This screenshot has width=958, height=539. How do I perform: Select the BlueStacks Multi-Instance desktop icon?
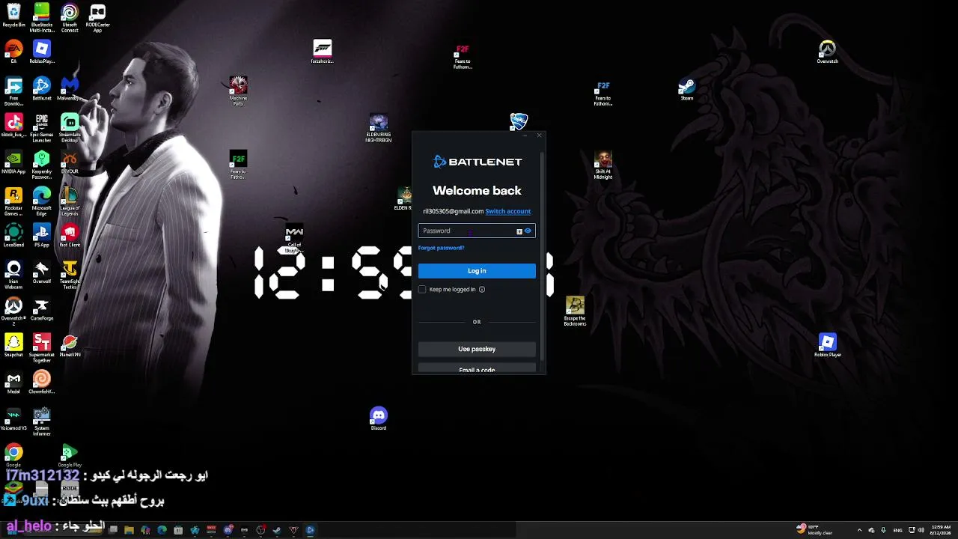pos(42,17)
